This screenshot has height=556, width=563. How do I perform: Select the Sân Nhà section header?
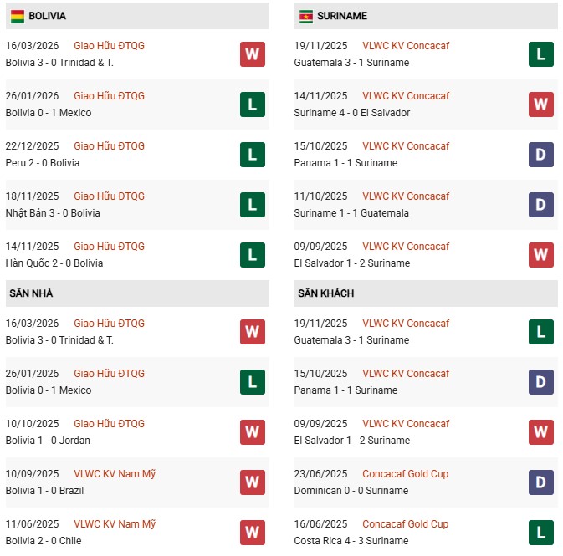(32, 293)
